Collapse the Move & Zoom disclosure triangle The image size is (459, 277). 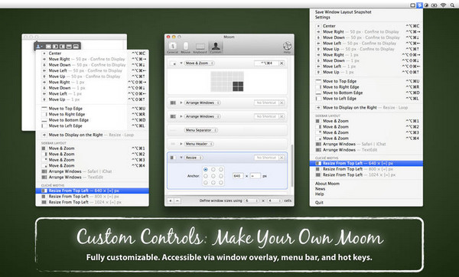point(181,64)
